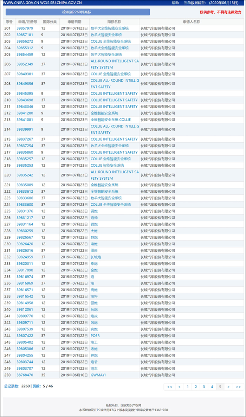Jump to page 1
This screenshot has height=417, width=246.
coord(188,387)
